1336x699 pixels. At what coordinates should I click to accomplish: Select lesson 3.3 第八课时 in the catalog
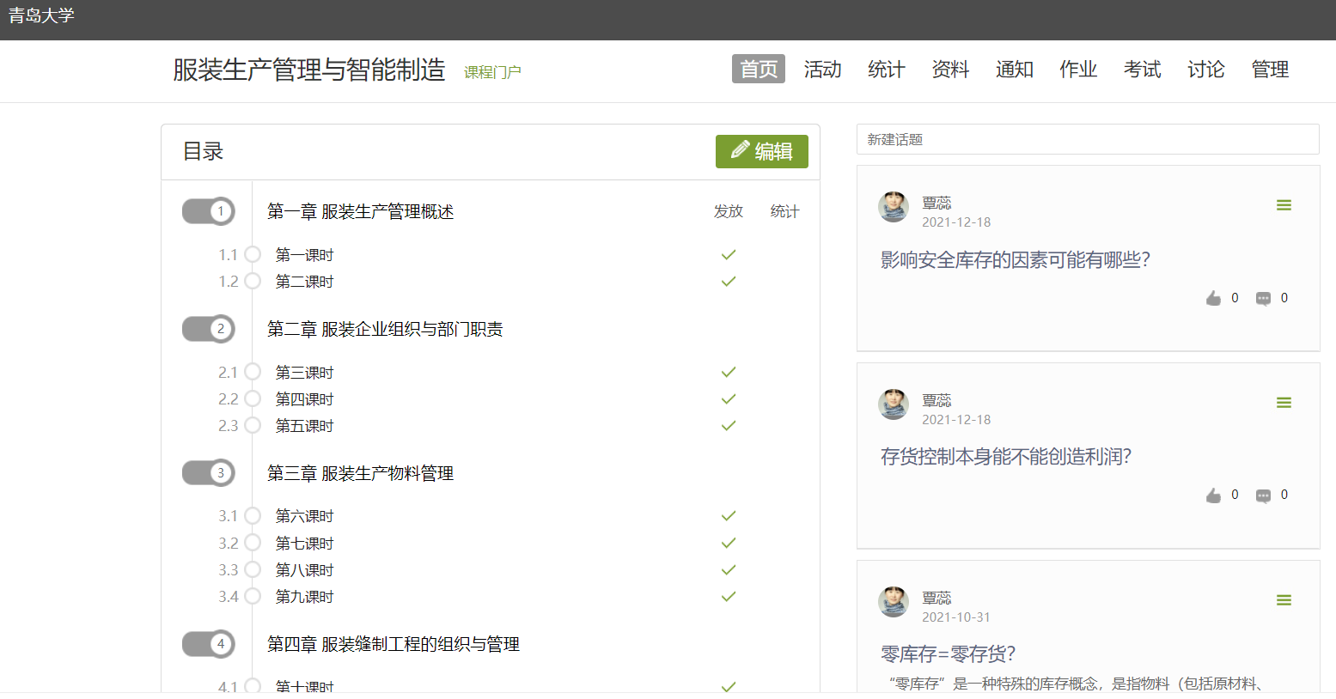[304, 570]
